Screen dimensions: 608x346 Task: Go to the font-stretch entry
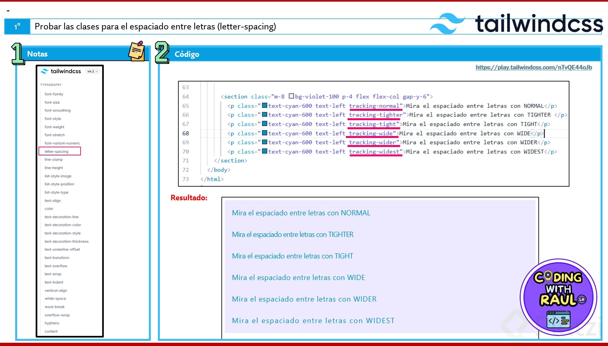pyautogui.click(x=55, y=135)
